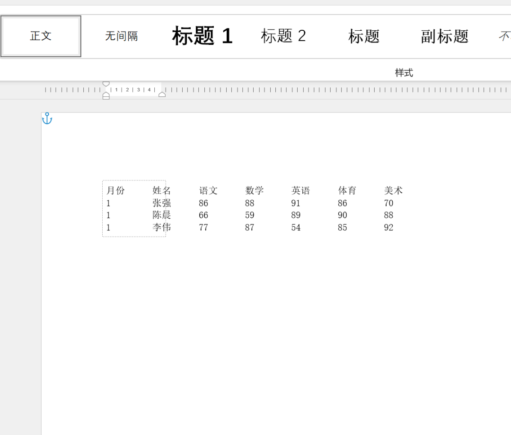Click the hanging indent marker on the ruler
The image size is (511, 435).
pyautogui.click(x=106, y=94)
